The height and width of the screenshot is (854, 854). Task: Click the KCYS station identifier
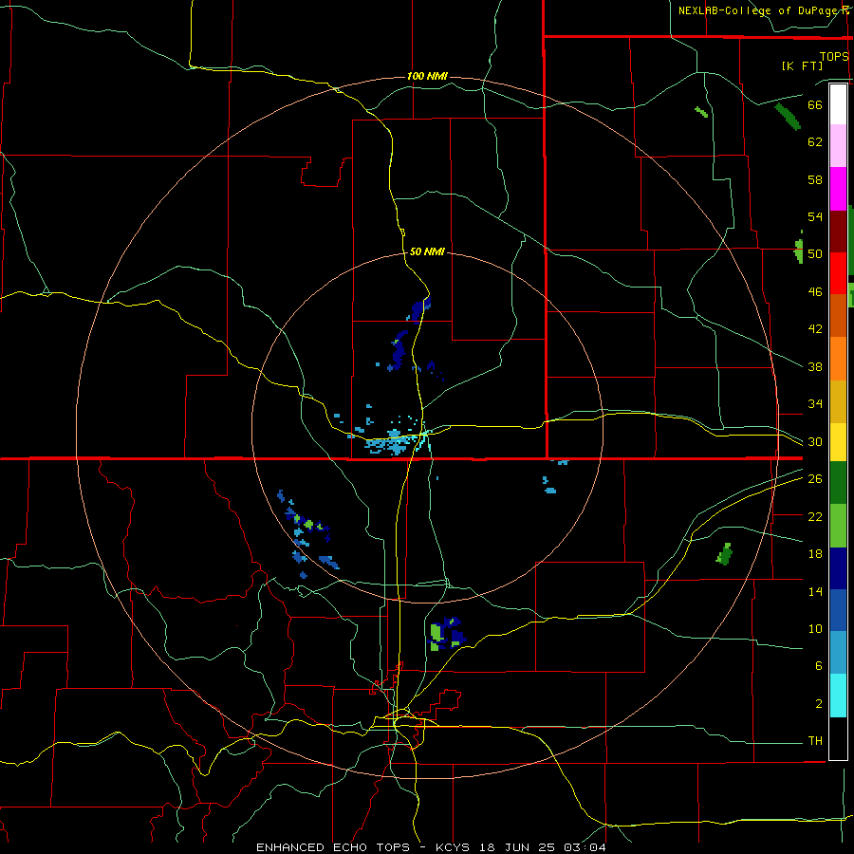[x=454, y=847]
